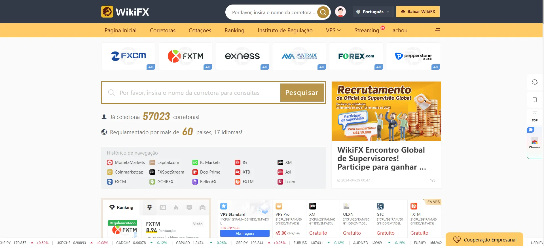Click the MonetaMarkets icon in browsing history
Image resolution: width=544 pixels, height=246 pixels.
point(110,162)
